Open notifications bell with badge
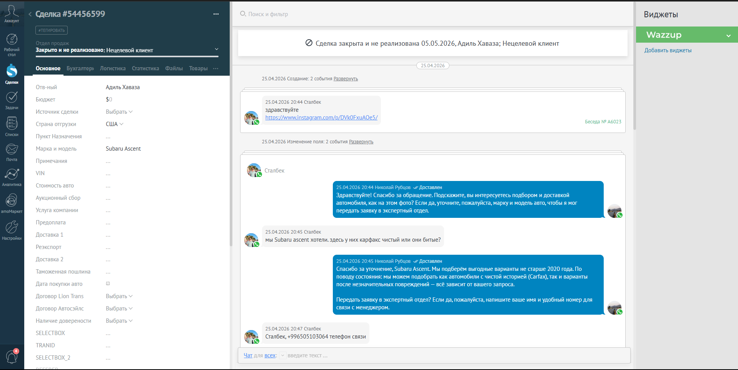 [x=12, y=356]
